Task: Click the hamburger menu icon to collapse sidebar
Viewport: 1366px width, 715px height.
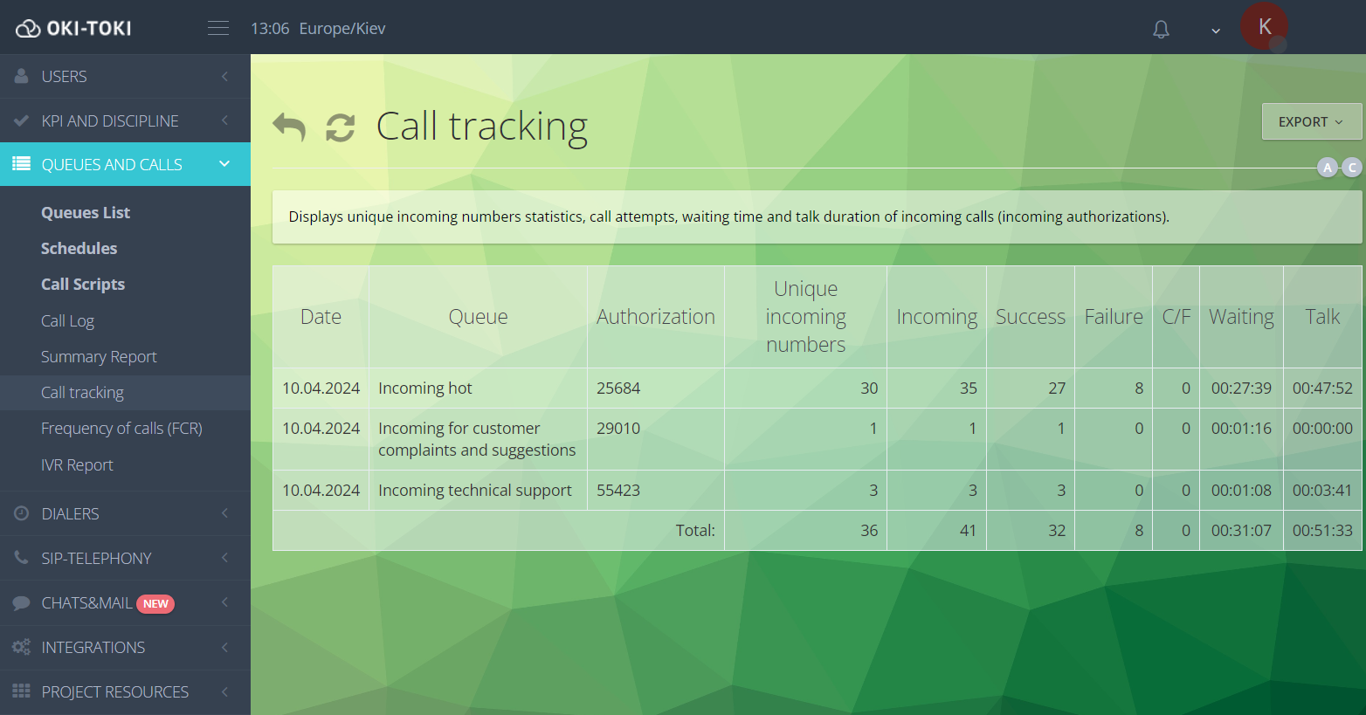Action: [x=217, y=27]
